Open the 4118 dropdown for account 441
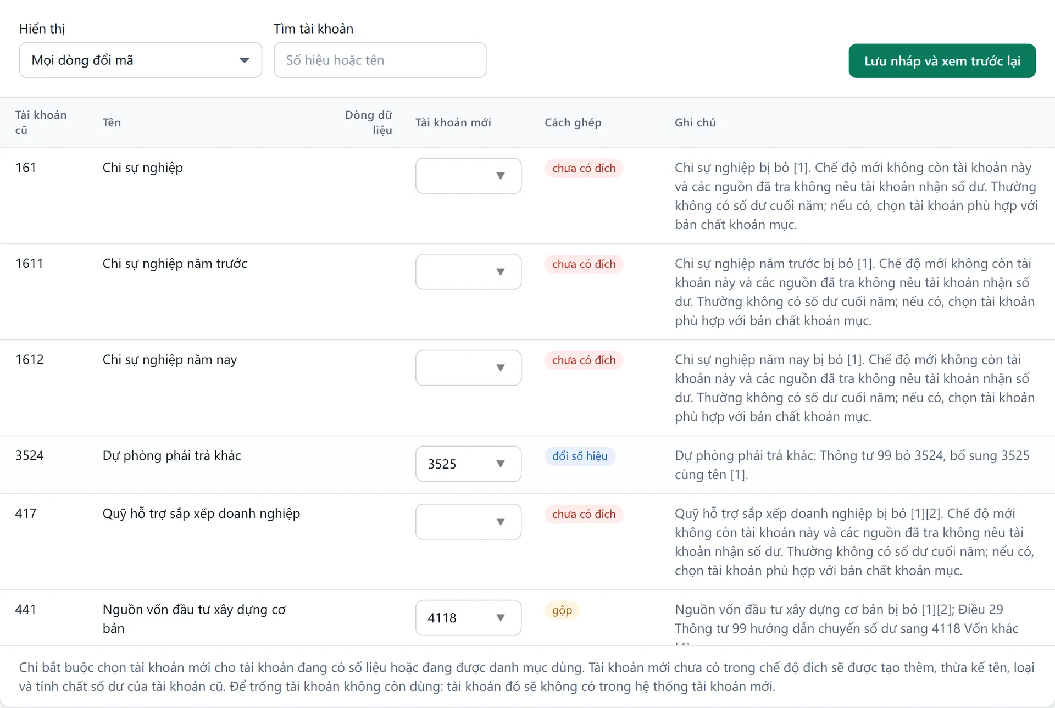 click(468, 618)
